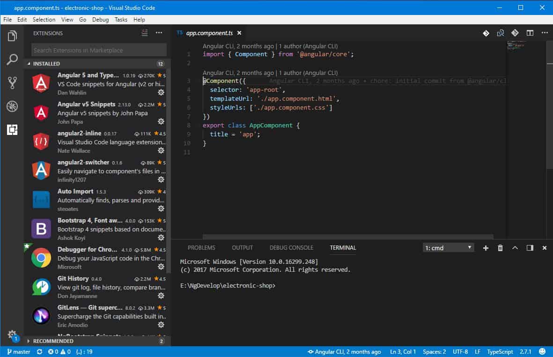Open Extensions panel more actions menu
Screen dimensions: 553x357
(159, 33)
